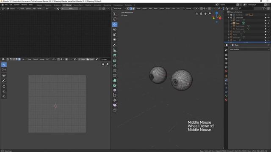The height and width of the screenshot is (152, 271).
Task: Enable face select mode in 3D viewport
Action: pyautogui.click(x=133, y=8)
